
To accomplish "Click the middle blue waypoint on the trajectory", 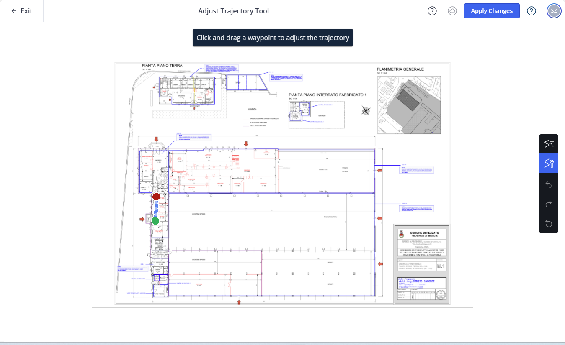I will click(156, 209).
